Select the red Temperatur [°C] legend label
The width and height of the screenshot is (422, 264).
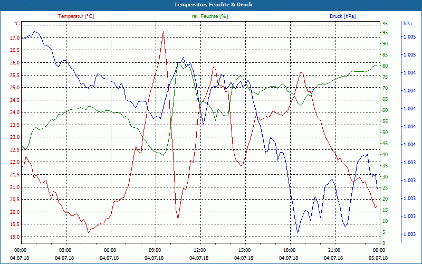tap(76, 16)
